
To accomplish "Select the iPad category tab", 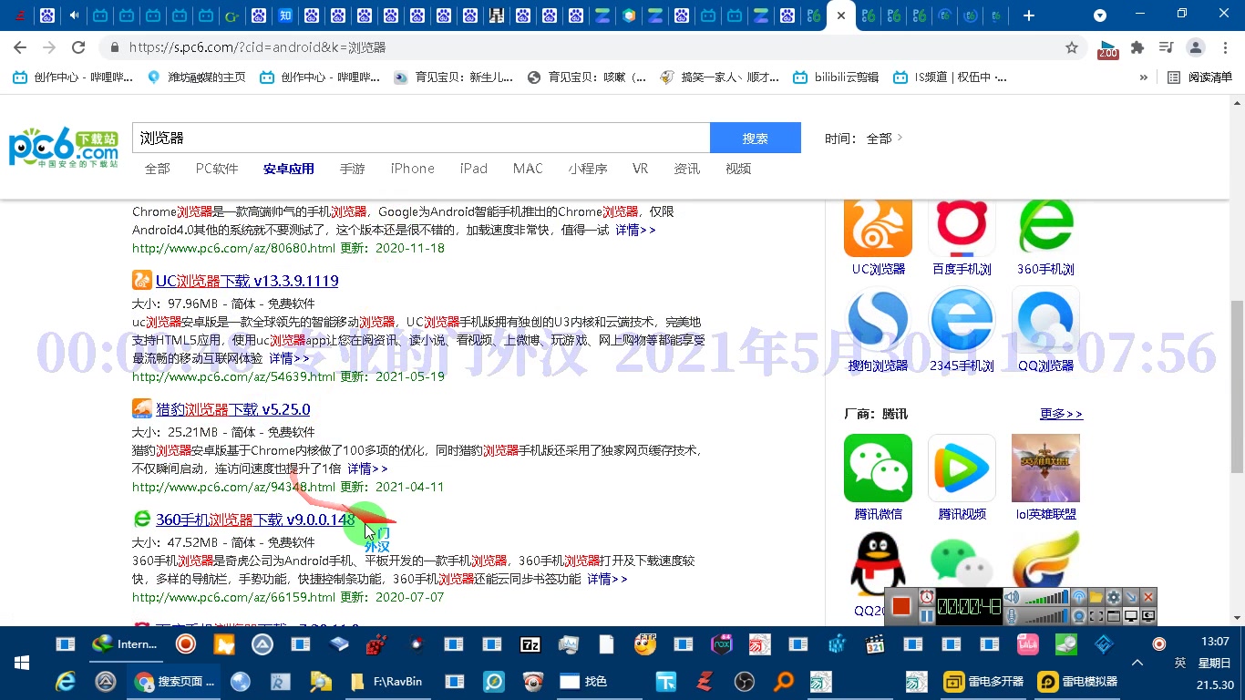I will [474, 169].
